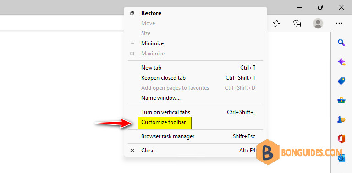Open the Office icon in sidebar

click(341, 139)
